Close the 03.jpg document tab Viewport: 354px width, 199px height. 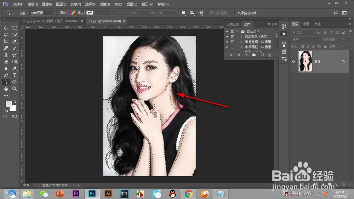point(124,21)
